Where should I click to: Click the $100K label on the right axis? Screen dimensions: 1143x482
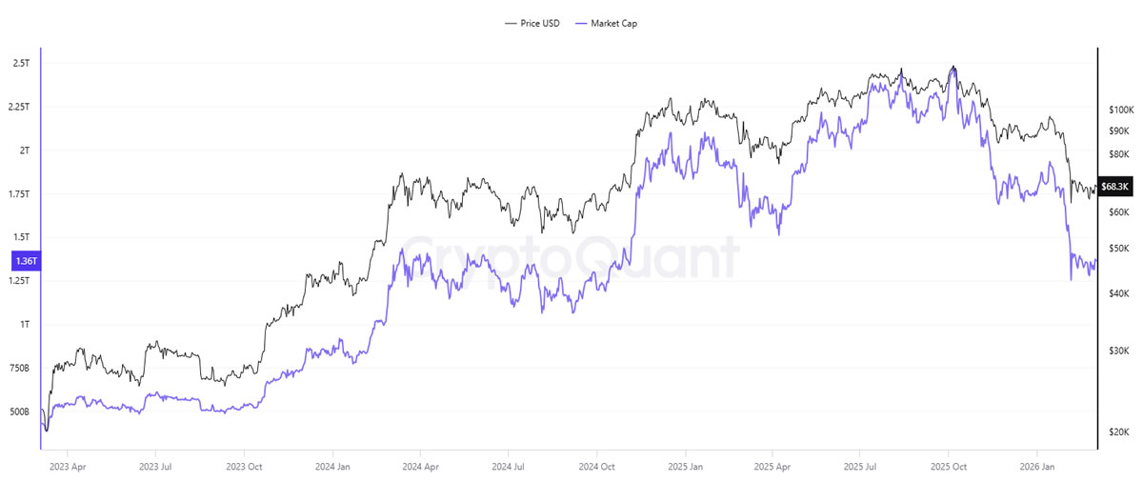pos(1120,110)
